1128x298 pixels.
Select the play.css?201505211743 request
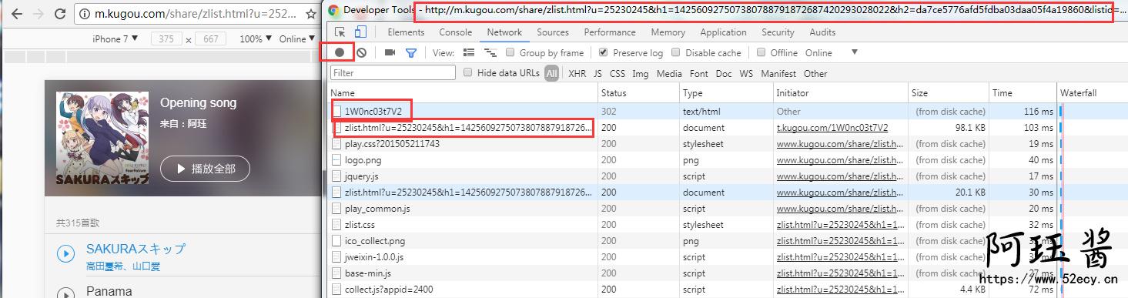click(393, 144)
